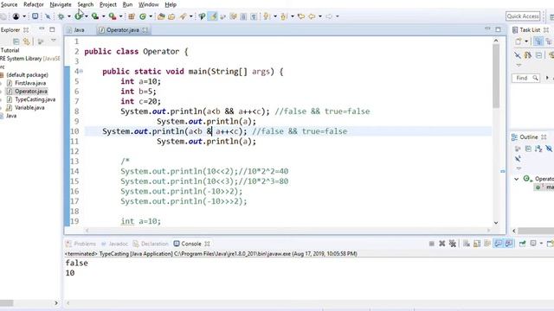Click Previous Annotation toolbar icon
The height and width of the screenshot is (311, 554).
click(284, 16)
